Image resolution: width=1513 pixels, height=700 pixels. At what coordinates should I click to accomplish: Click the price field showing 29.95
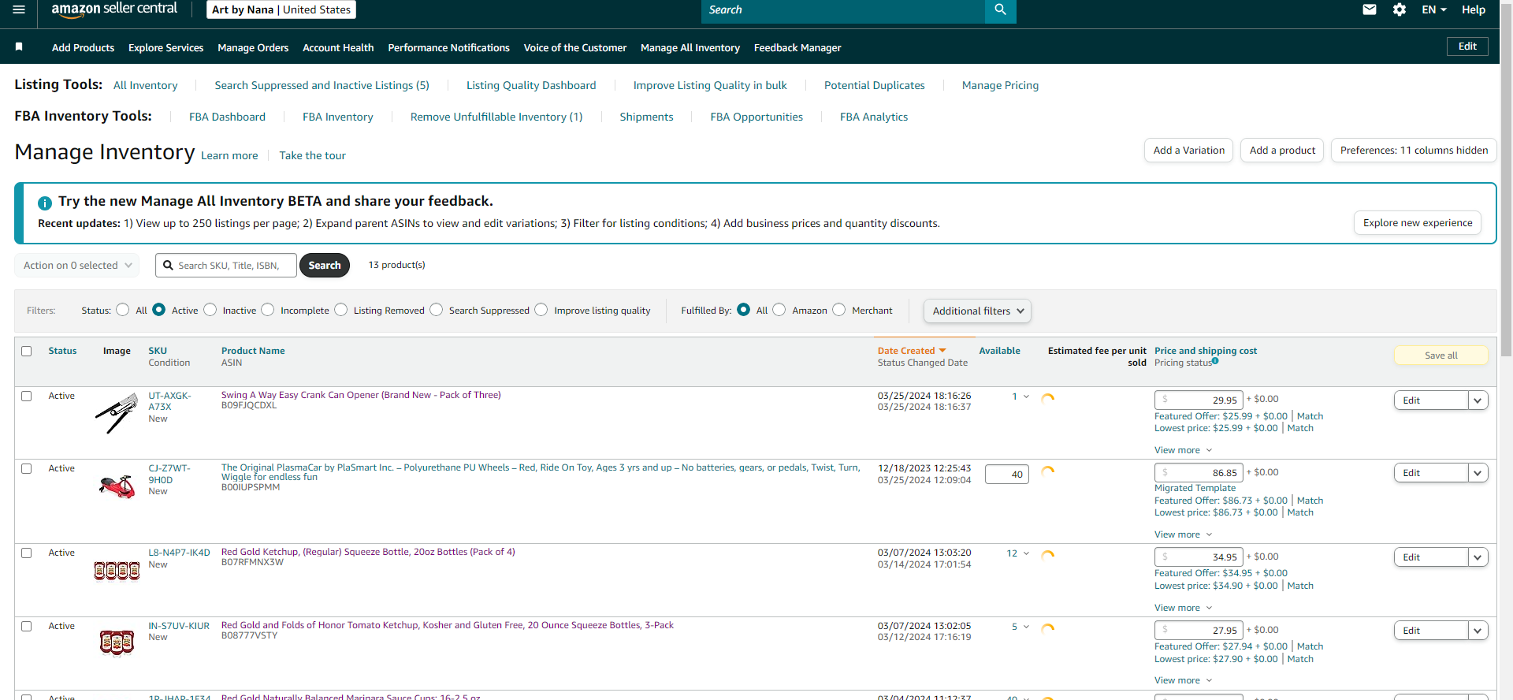[x=1199, y=400]
